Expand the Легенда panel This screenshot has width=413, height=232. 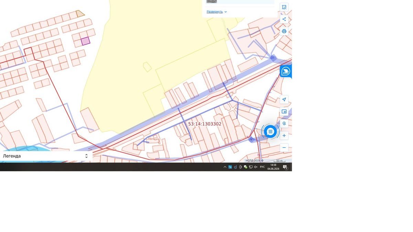(86, 156)
